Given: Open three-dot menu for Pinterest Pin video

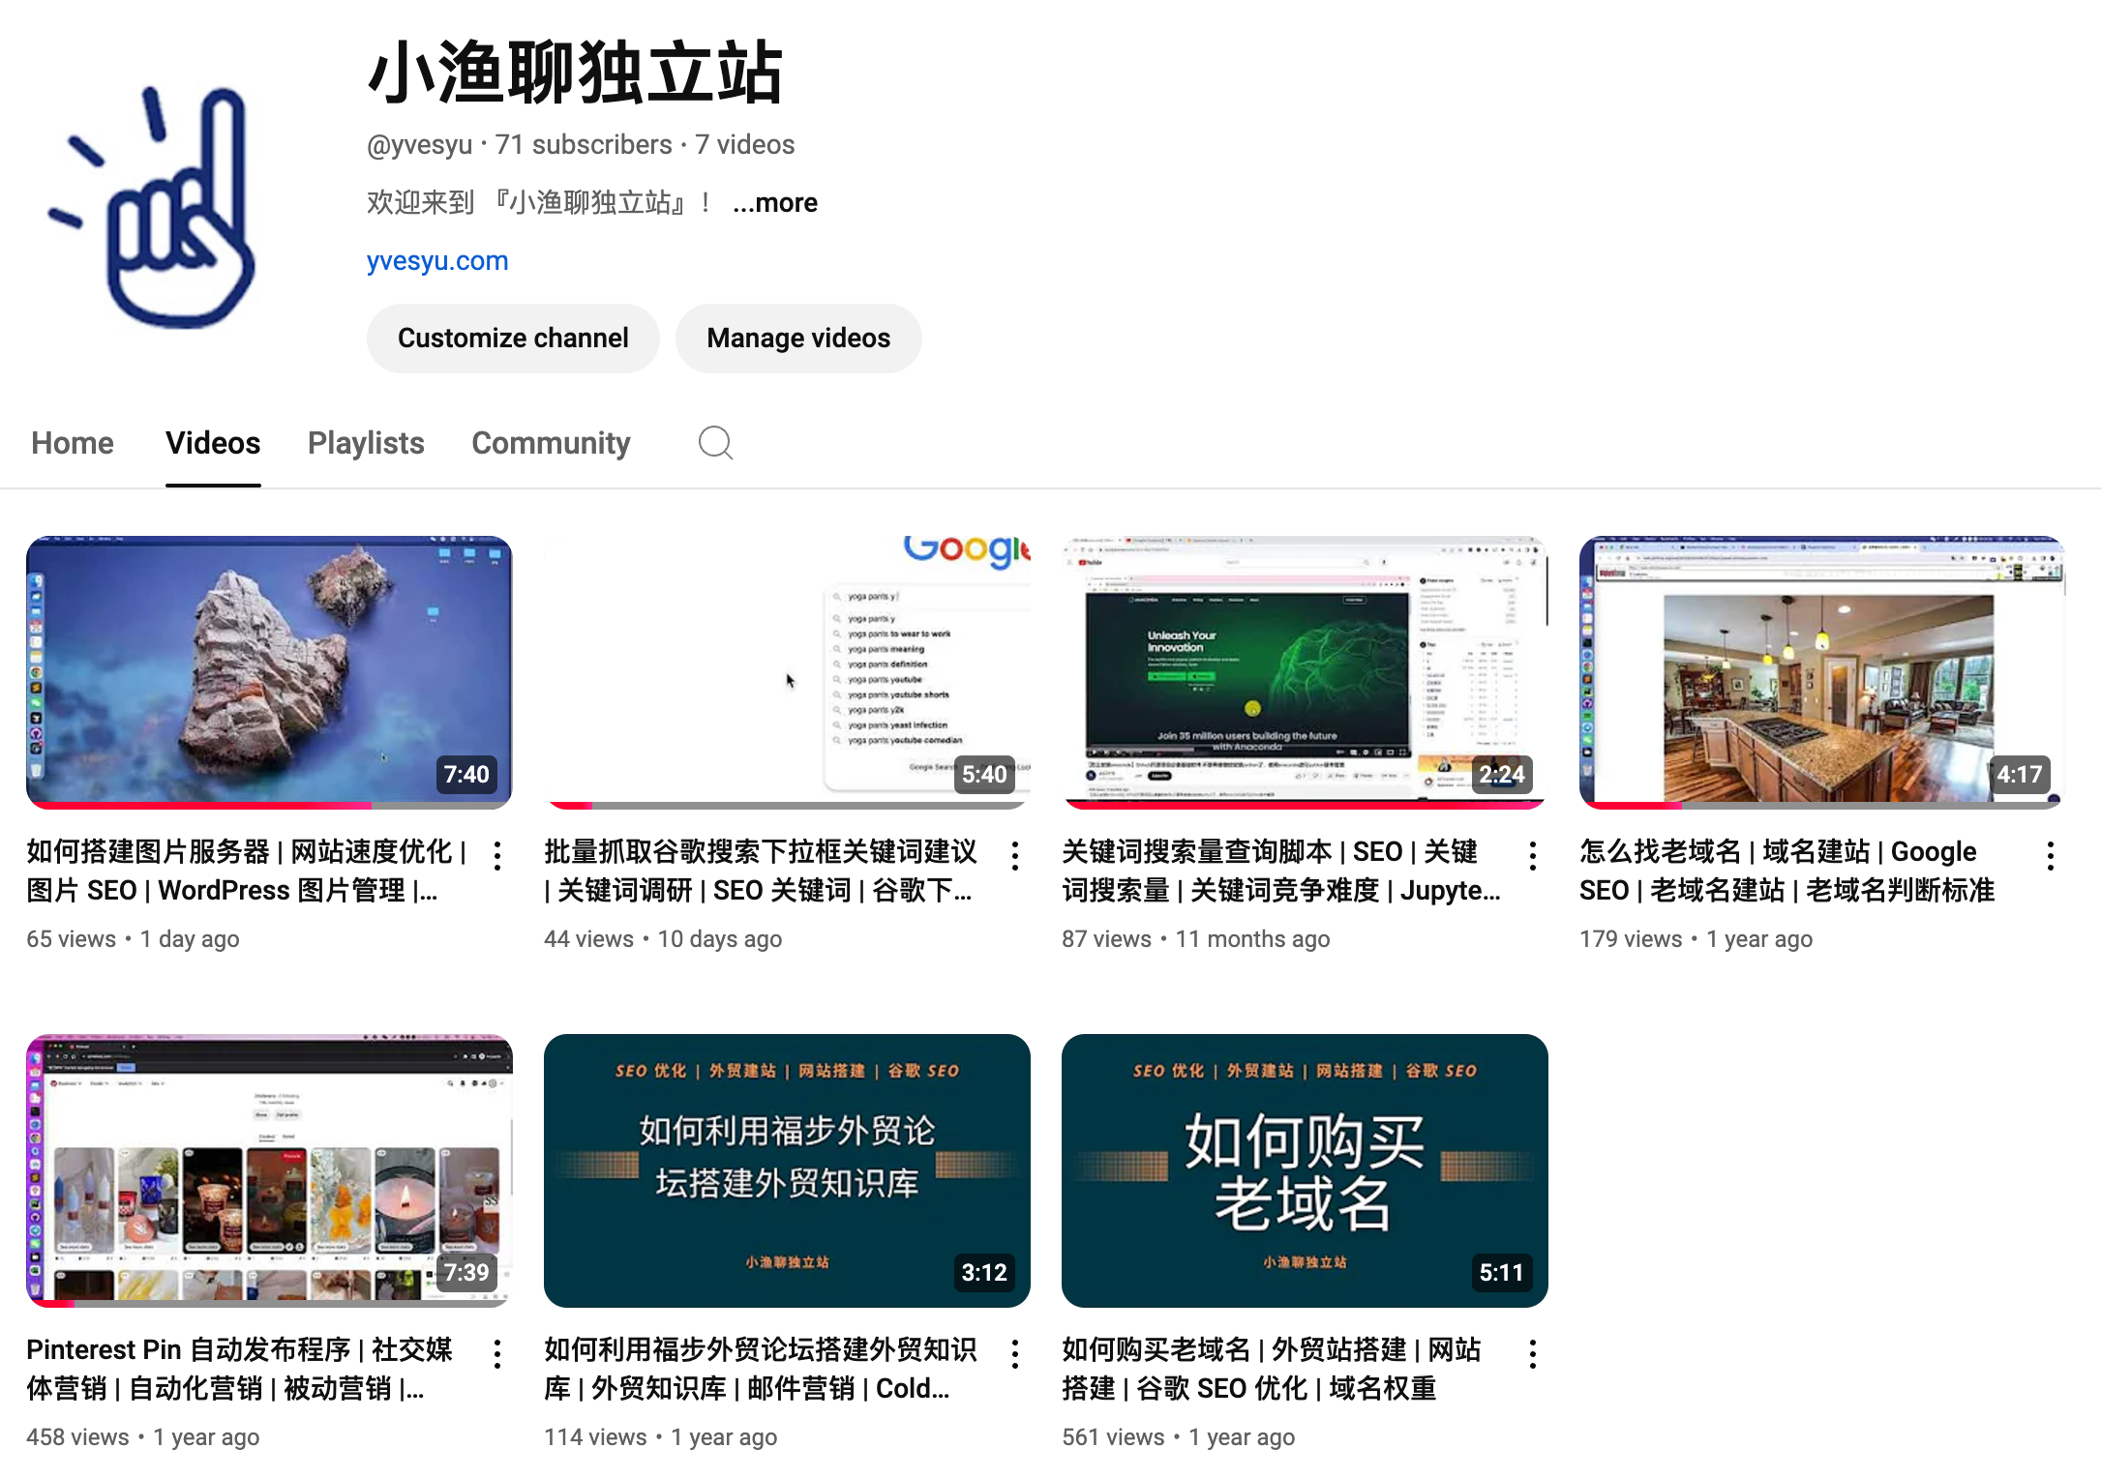Looking at the screenshot, I should coord(497,1353).
